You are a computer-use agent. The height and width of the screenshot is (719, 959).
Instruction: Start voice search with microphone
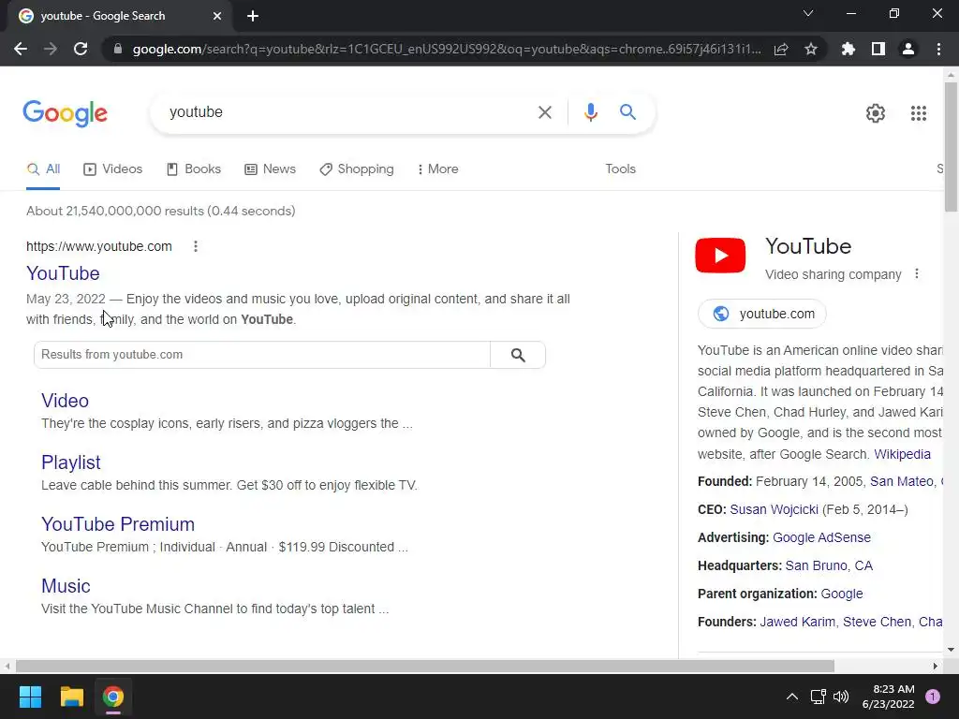point(590,112)
